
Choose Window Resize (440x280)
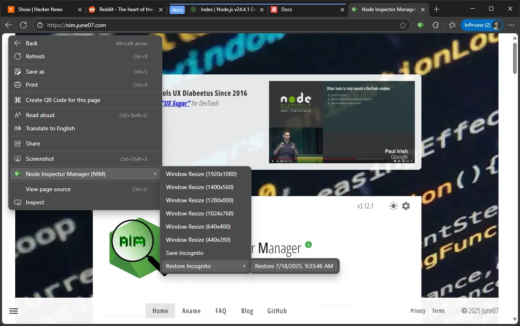click(x=205, y=240)
